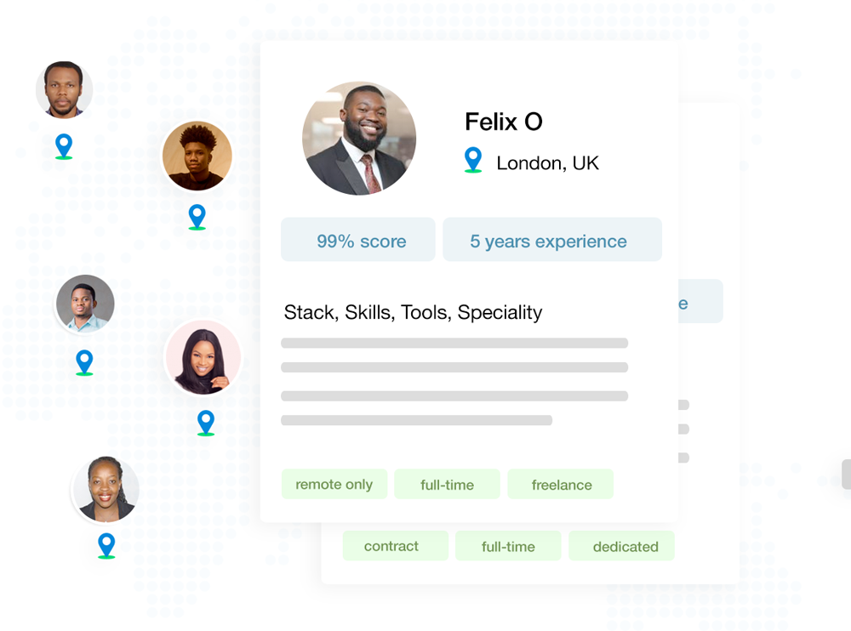Click the "Felix O" name heading
The width and height of the screenshot is (851, 631).
click(503, 122)
